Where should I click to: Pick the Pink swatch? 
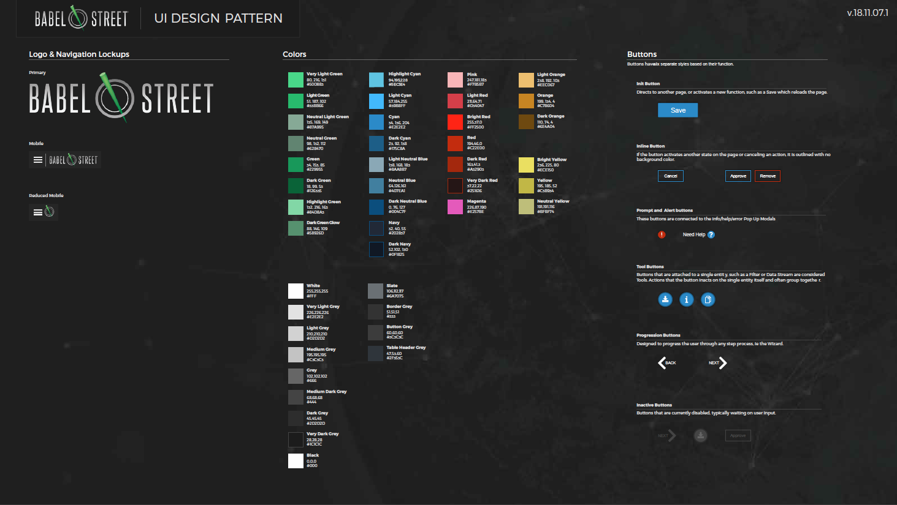pos(455,80)
